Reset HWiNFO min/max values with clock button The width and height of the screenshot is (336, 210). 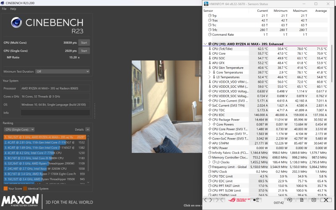[x=289, y=200]
